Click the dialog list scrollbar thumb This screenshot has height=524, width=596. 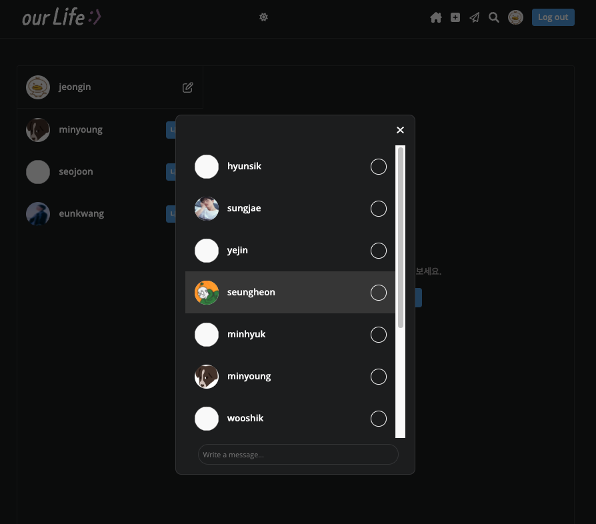pos(400,237)
